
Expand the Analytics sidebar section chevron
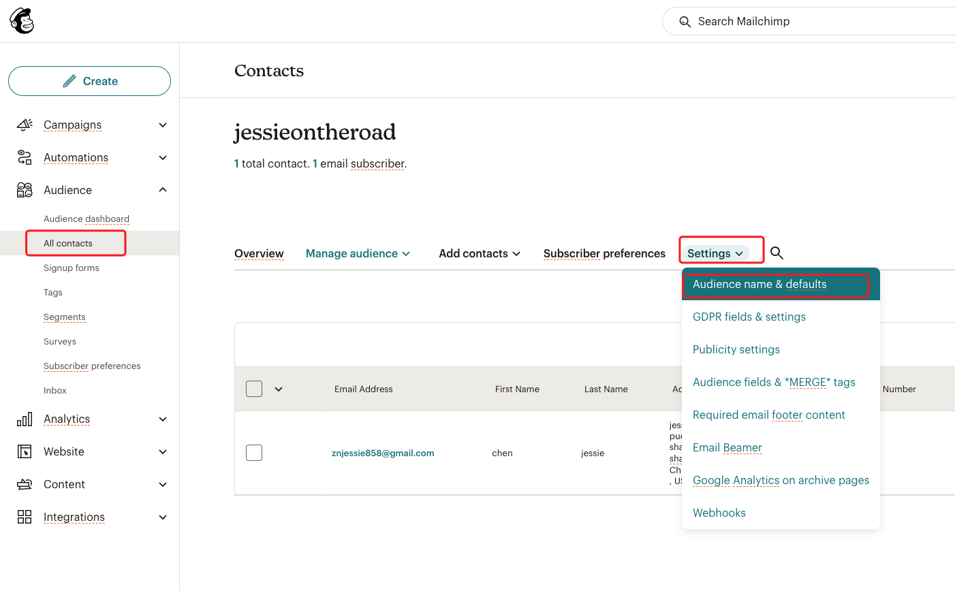(x=163, y=419)
